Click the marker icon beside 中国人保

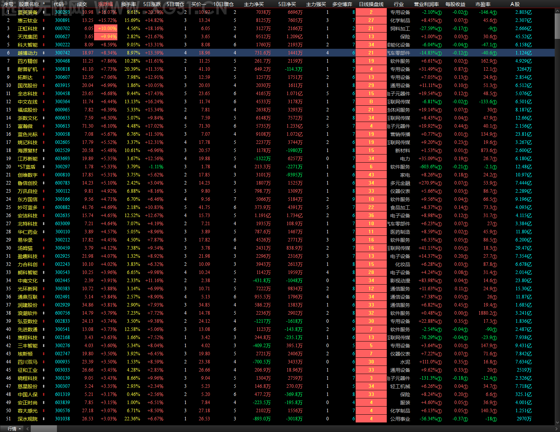pos(44,395)
